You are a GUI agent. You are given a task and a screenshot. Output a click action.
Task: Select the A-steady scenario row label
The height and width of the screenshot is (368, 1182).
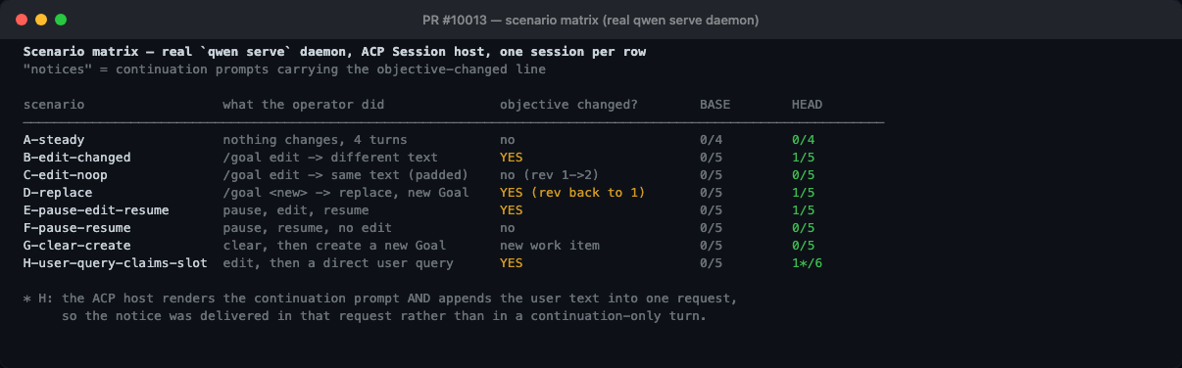pyautogui.click(x=54, y=140)
